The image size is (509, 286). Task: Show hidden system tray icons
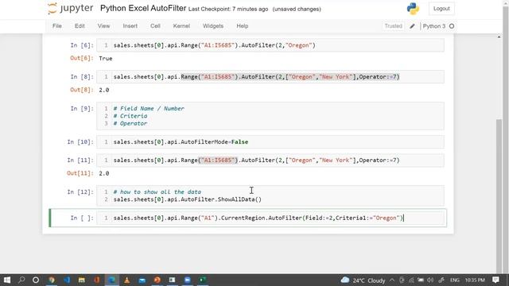tap(392, 280)
